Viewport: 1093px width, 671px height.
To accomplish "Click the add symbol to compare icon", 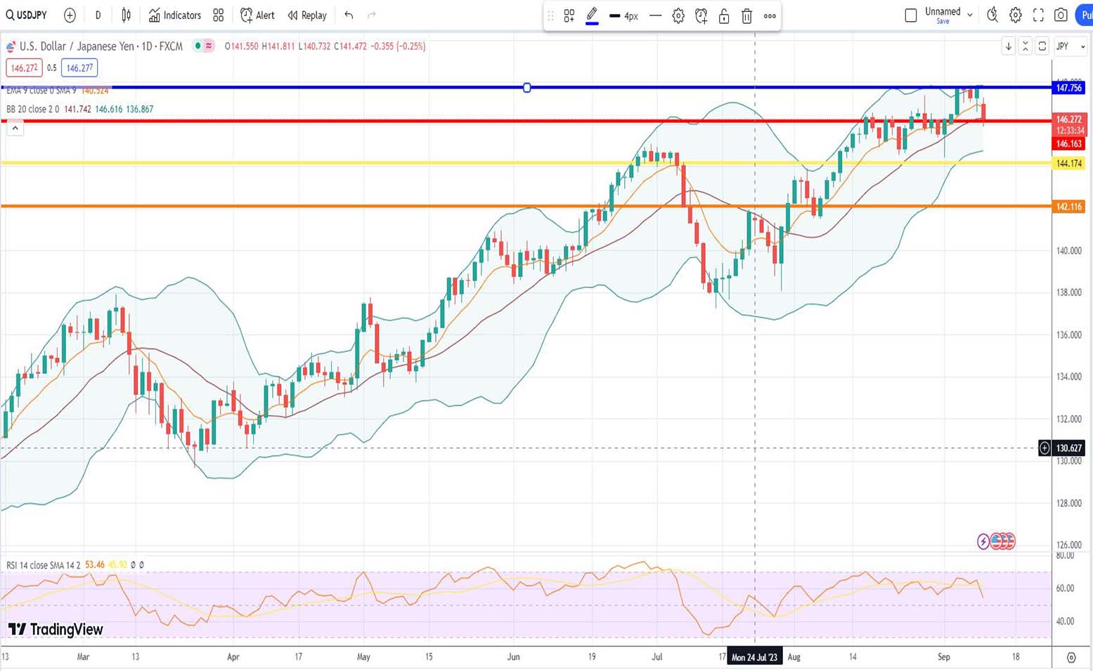I will click(70, 15).
